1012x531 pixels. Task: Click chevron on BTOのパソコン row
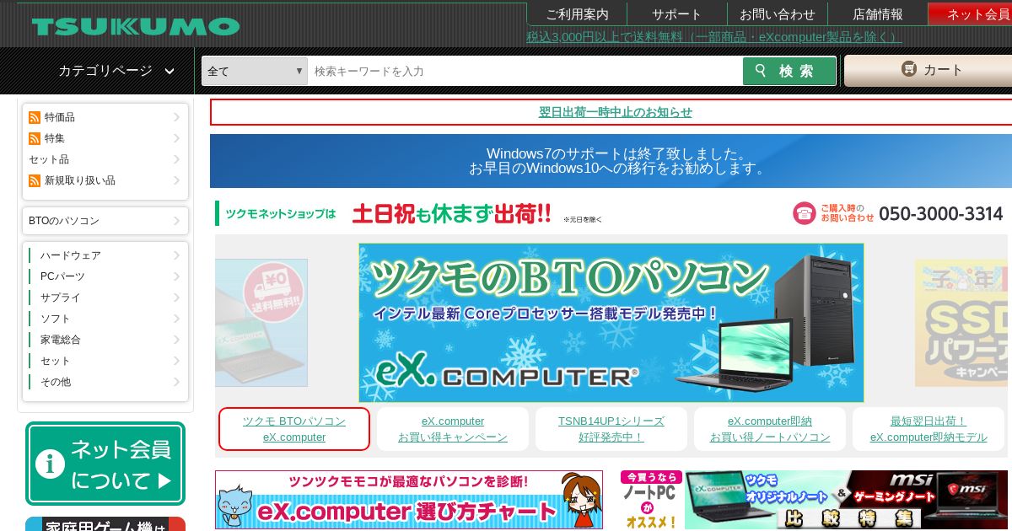176,221
